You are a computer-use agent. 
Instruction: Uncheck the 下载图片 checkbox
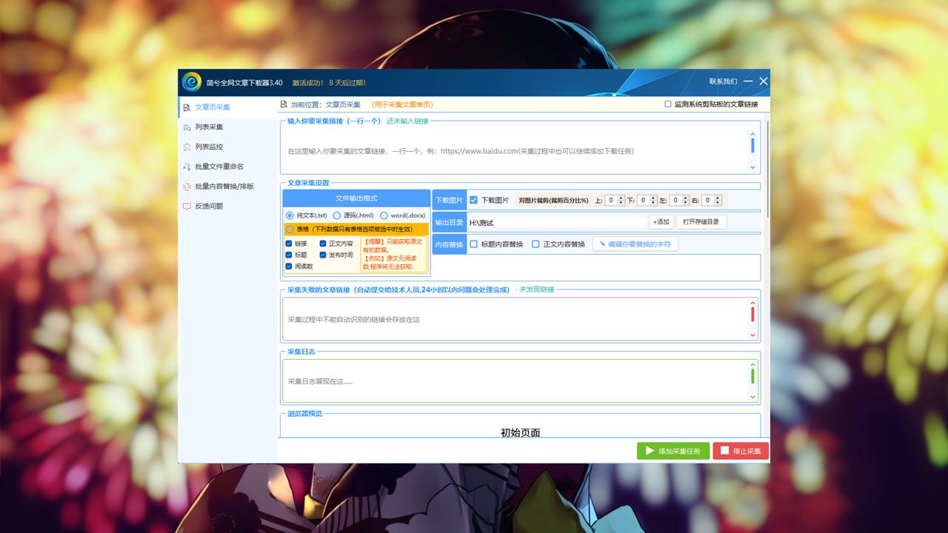click(x=473, y=200)
